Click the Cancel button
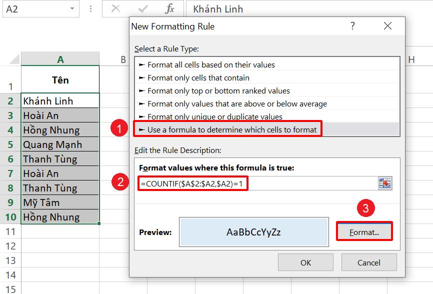 (x=369, y=262)
